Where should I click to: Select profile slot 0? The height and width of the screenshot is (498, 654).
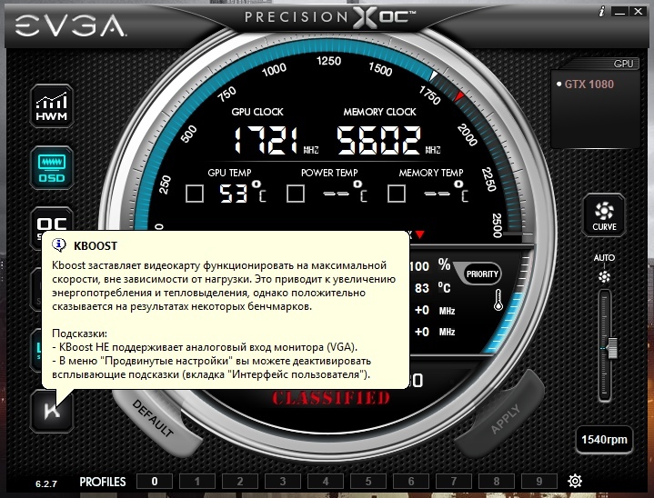pyautogui.click(x=155, y=482)
